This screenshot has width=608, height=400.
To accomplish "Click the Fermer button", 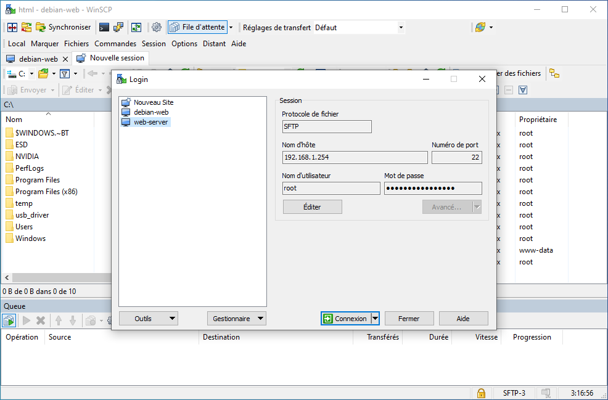I will [409, 319].
